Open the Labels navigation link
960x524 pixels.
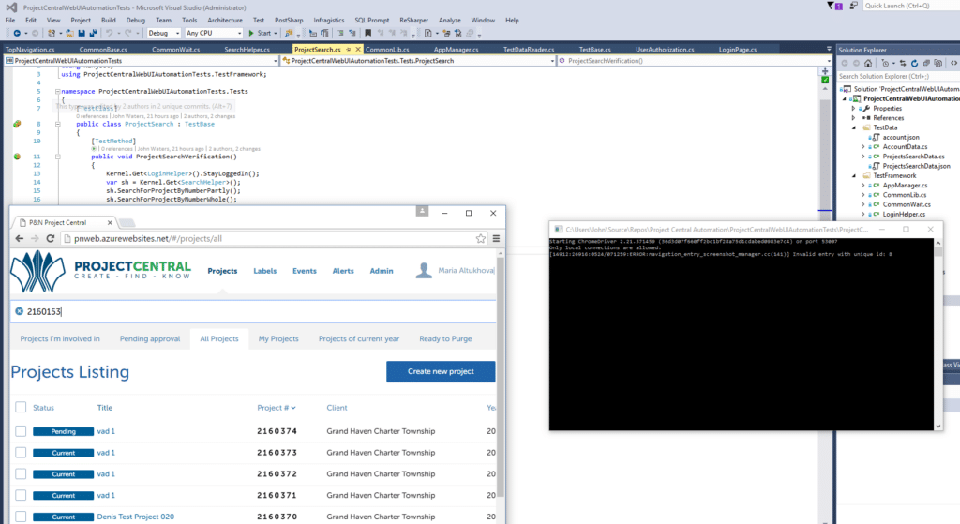[x=265, y=271]
